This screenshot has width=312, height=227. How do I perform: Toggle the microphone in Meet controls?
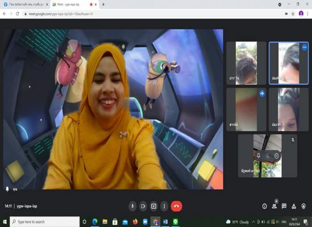point(133,206)
